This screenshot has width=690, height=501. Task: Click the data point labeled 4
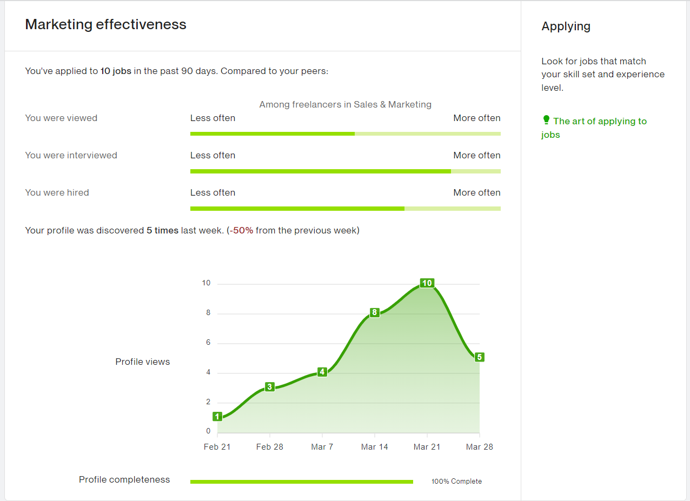pyautogui.click(x=322, y=372)
